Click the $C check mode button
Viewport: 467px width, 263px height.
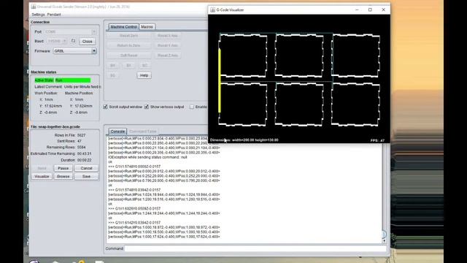(144, 65)
